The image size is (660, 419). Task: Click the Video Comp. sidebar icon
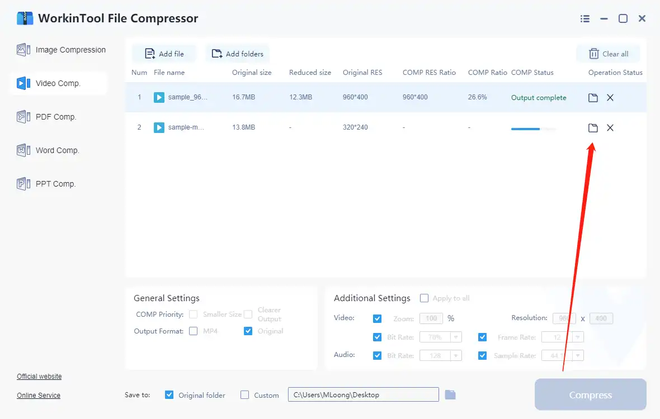point(23,83)
